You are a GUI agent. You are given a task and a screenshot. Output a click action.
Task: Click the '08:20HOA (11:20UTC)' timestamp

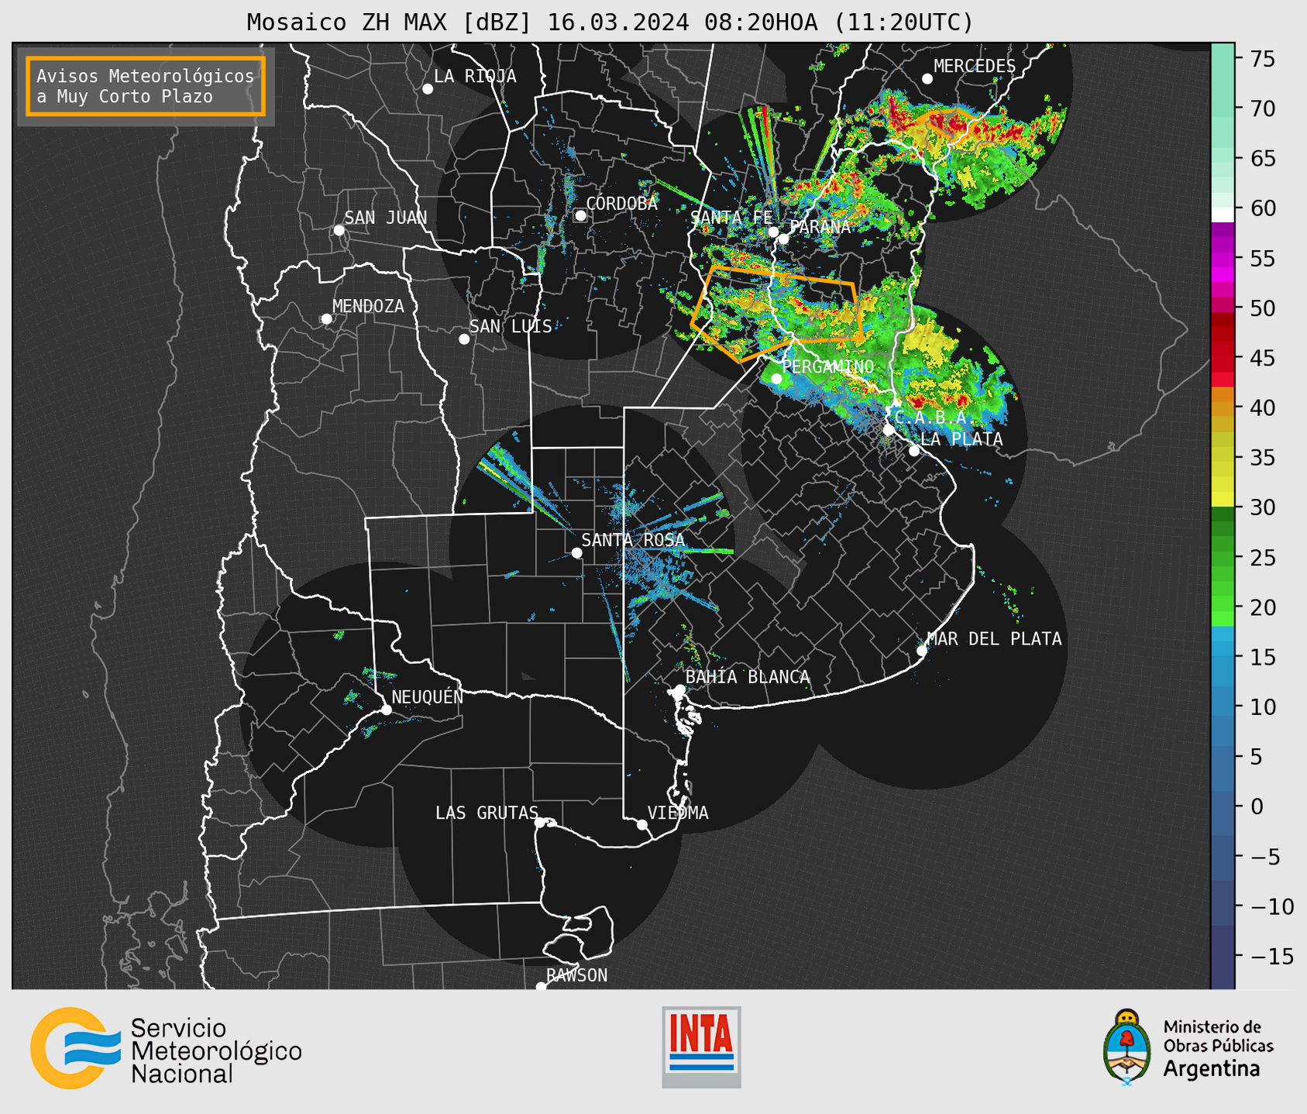pyautogui.click(x=838, y=22)
